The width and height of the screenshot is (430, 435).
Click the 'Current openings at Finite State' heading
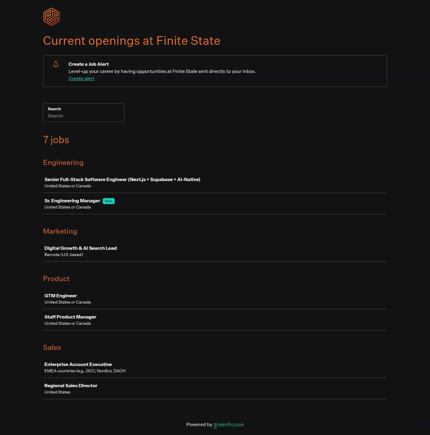coord(132,41)
